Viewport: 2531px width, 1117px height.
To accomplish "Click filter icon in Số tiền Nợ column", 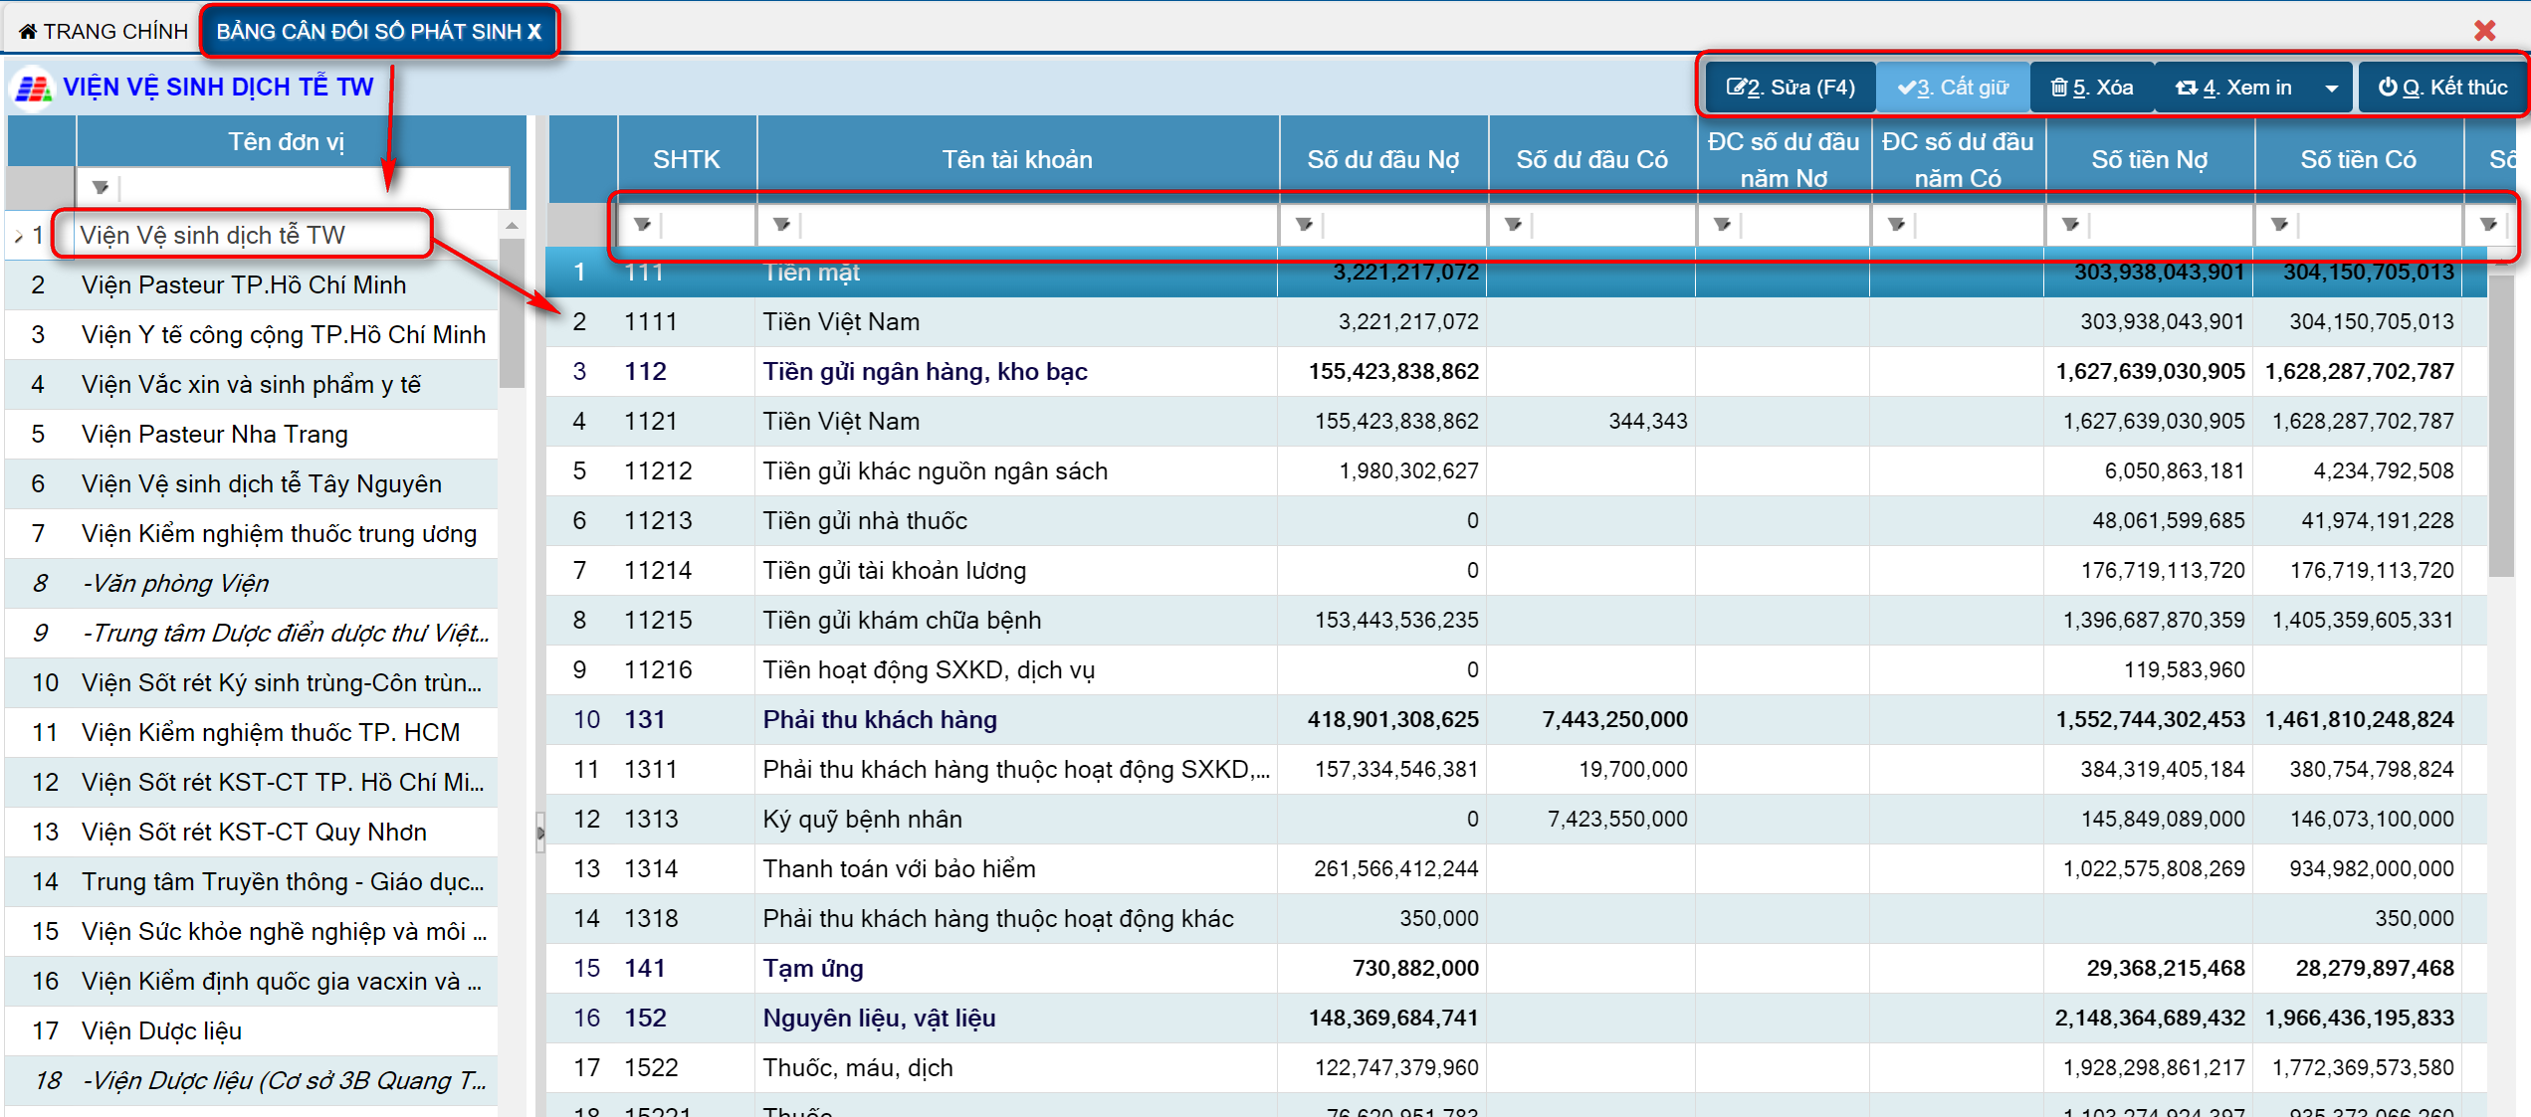I will click(x=2070, y=225).
